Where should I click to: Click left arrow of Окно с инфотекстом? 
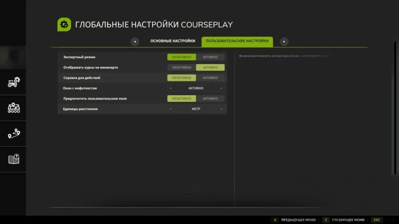coord(170,88)
